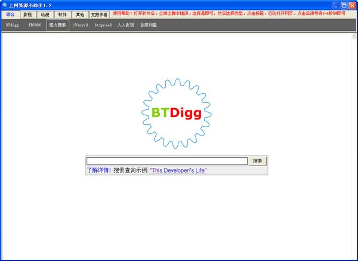Maximize the 上网资源小助手 window
The height and width of the screenshot is (261, 358).
(x=344, y=5)
